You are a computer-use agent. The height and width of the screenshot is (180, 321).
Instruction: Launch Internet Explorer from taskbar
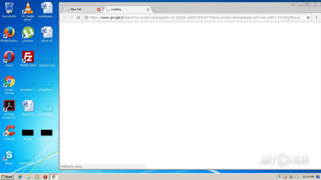20,177
